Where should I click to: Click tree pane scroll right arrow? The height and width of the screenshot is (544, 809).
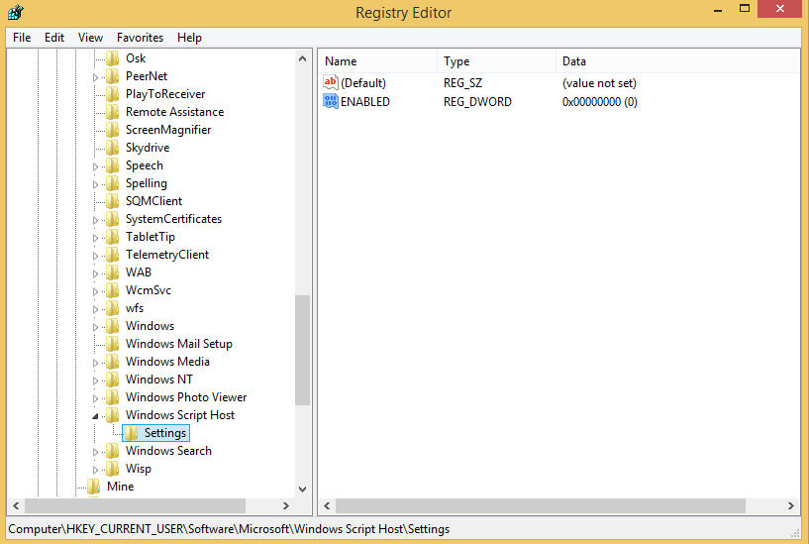pyautogui.click(x=286, y=505)
